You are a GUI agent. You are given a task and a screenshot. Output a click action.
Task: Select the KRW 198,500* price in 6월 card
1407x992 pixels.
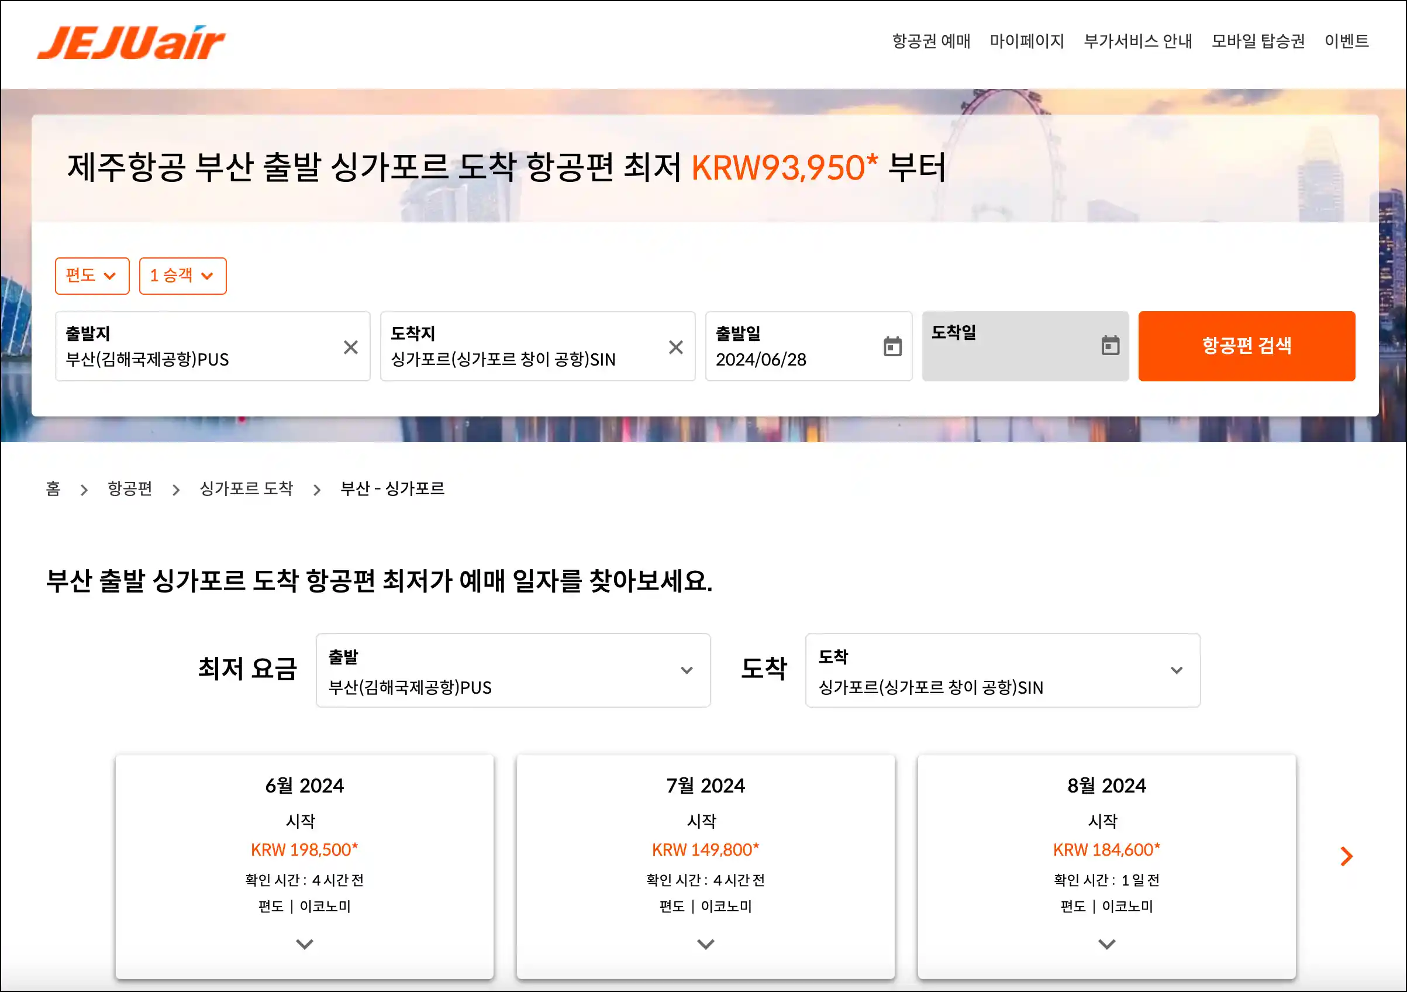click(305, 850)
